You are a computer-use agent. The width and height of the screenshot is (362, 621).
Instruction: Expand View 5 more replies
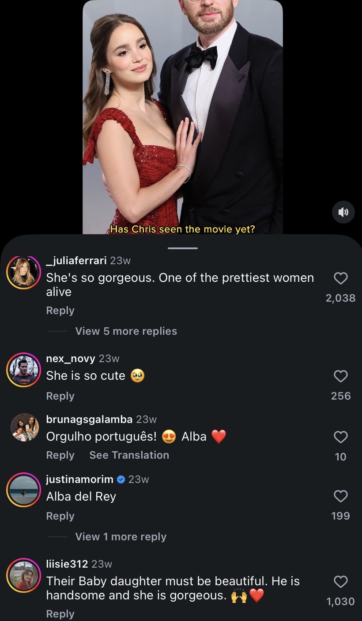pos(126,331)
